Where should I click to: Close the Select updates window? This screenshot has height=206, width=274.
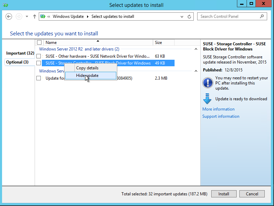pyautogui.click(x=263, y=4)
